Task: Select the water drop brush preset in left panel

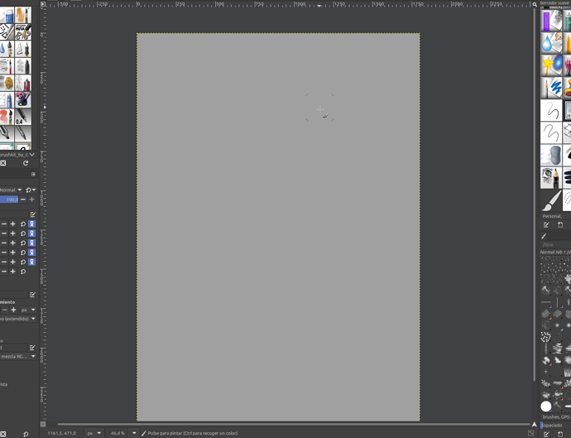Action: point(7,49)
